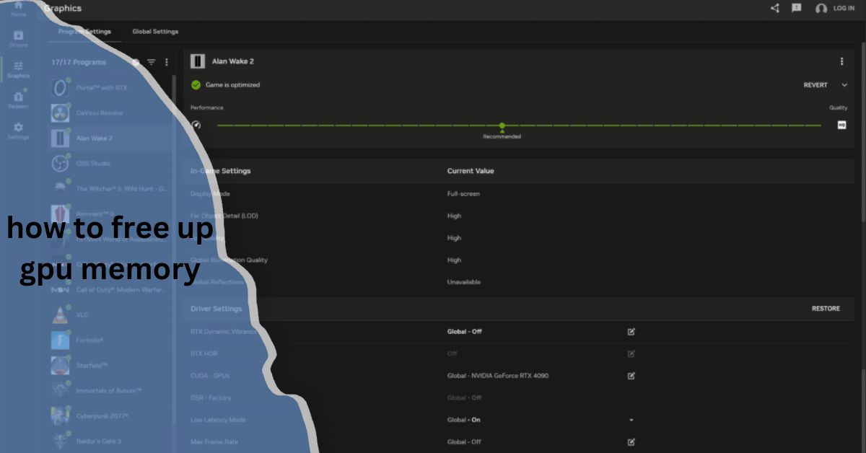Viewport: 866px width, 453px height.
Task: Click the Unavailable reflections value
Action: pos(463,282)
